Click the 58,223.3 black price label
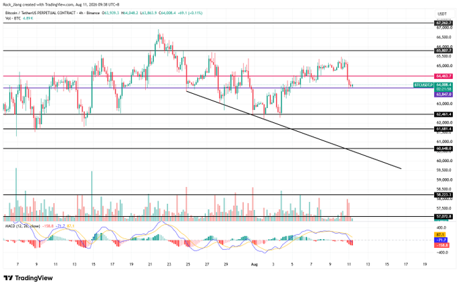The image size is (459, 287). click(x=443, y=194)
